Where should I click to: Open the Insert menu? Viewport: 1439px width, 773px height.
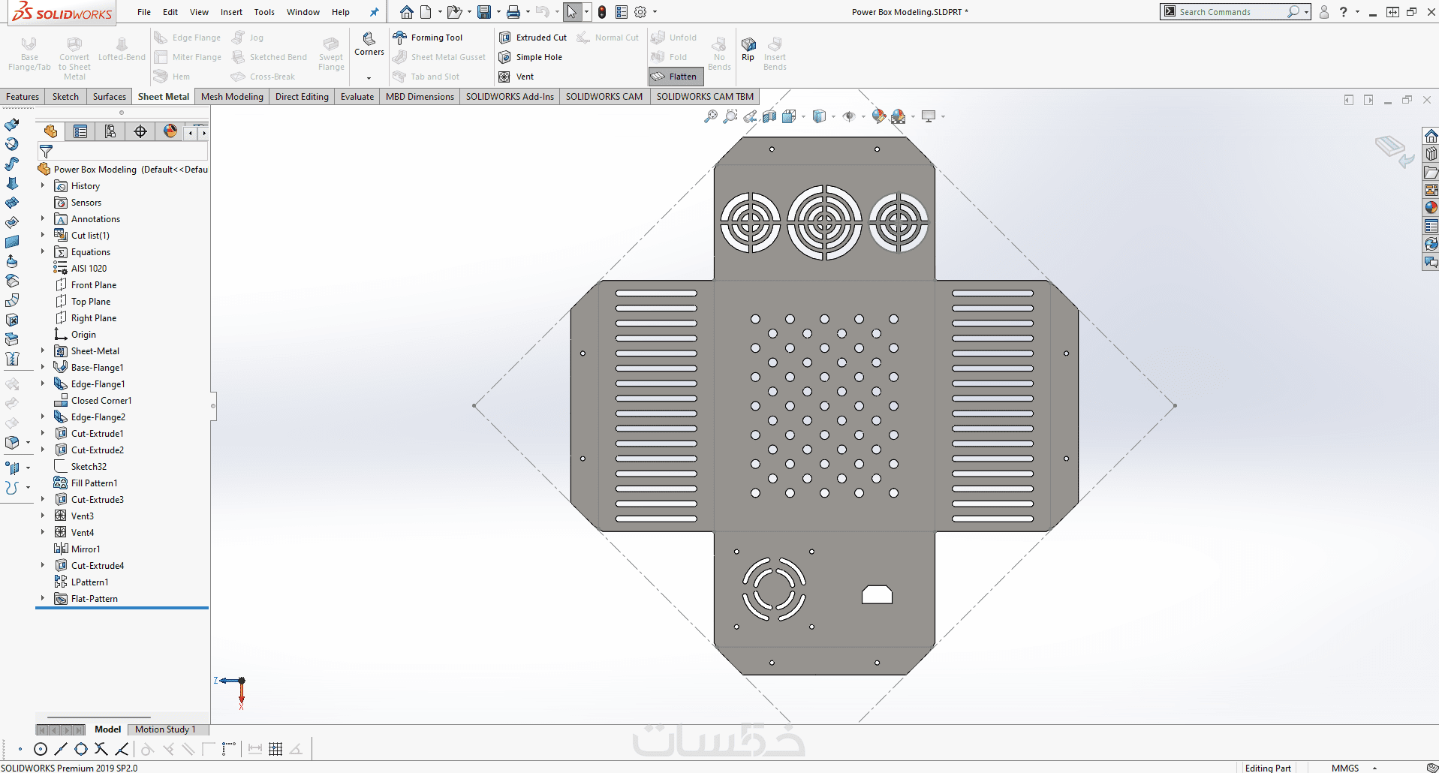point(231,12)
